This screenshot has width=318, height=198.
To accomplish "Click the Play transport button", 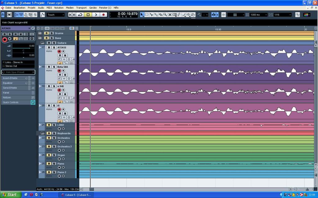I will 96,15.
